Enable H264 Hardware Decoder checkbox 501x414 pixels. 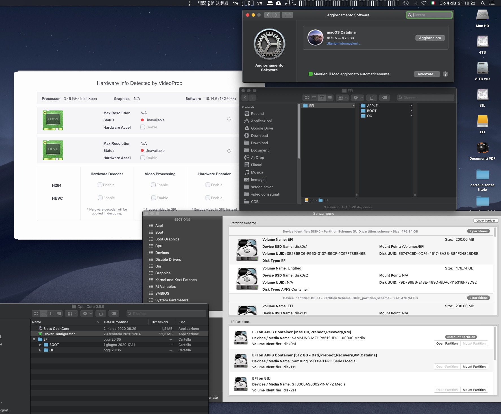point(100,185)
